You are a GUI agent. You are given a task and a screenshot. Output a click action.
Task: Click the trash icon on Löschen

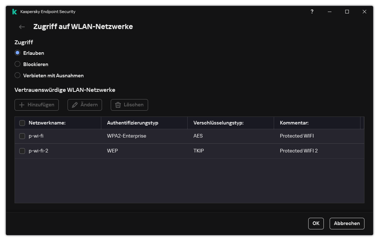coord(118,105)
